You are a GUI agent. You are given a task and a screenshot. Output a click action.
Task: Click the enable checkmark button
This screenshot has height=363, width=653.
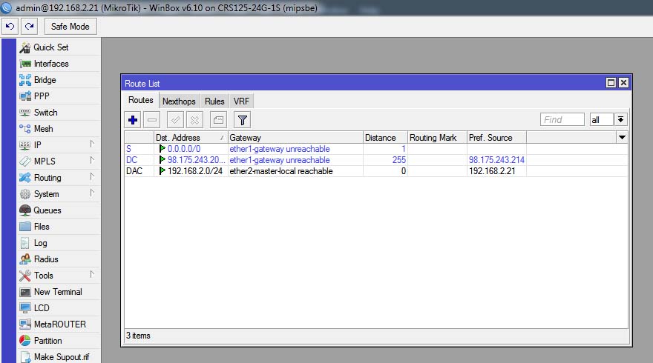pyautogui.click(x=175, y=120)
